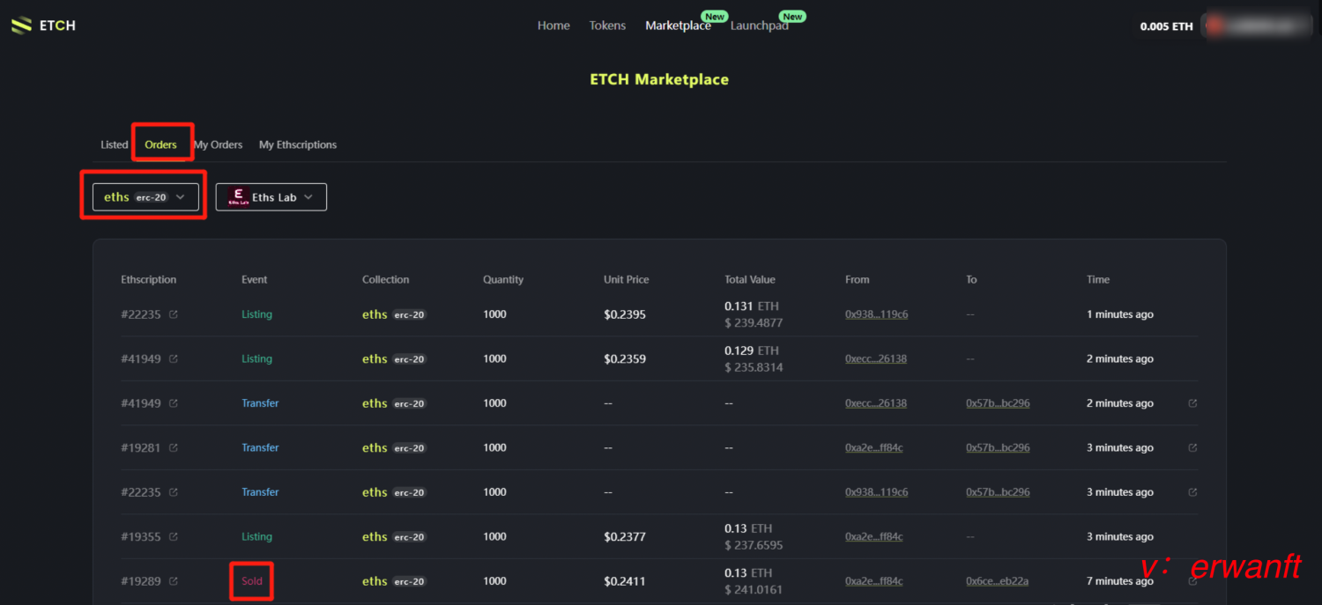Viewport: 1322px width, 605px height.
Task: Open recipient address 0x6ce...eb22a
Action: pyautogui.click(x=997, y=581)
